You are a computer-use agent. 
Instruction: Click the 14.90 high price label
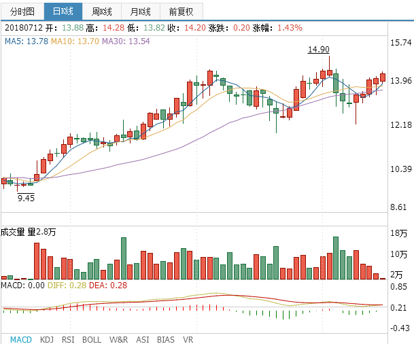tap(319, 50)
